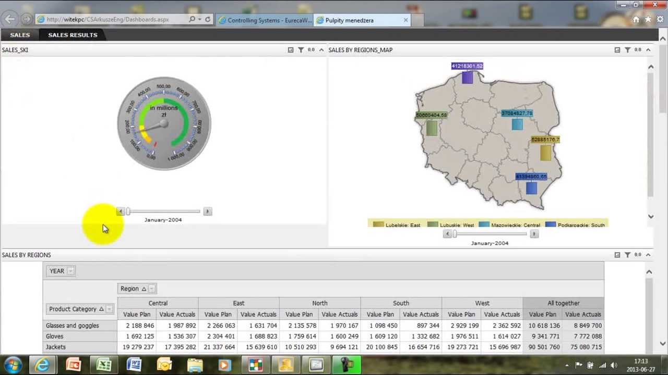Collapse the SALES BY REGIONS_MAP panel chevron
This screenshot has height=375, width=668.
(648, 49)
